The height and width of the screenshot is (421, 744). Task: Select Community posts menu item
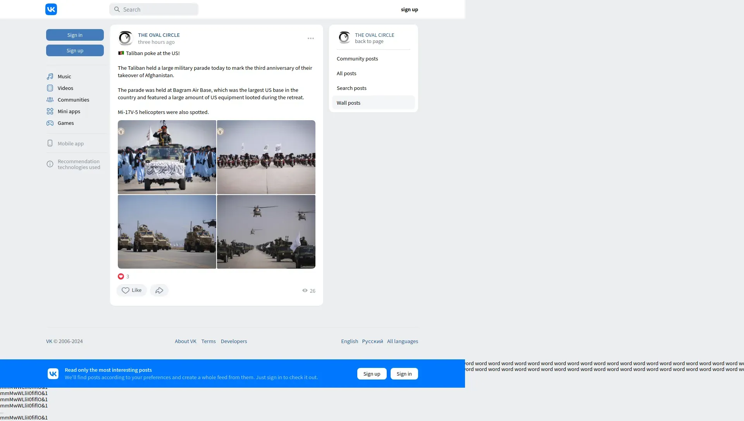[357, 59]
